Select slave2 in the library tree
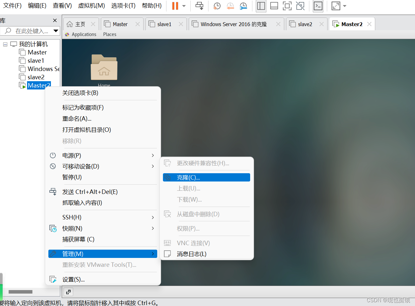 tap(36, 77)
